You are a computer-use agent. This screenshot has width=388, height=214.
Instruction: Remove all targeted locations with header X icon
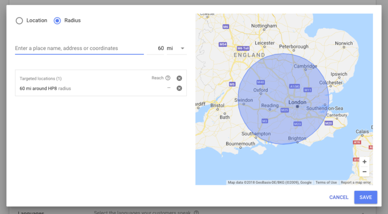179,78
